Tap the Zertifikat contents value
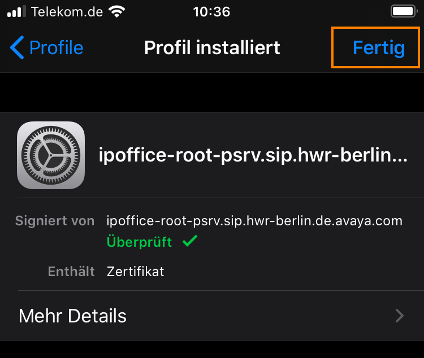Image resolution: width=424 pixels, height=358 pixels. point(136,272)
